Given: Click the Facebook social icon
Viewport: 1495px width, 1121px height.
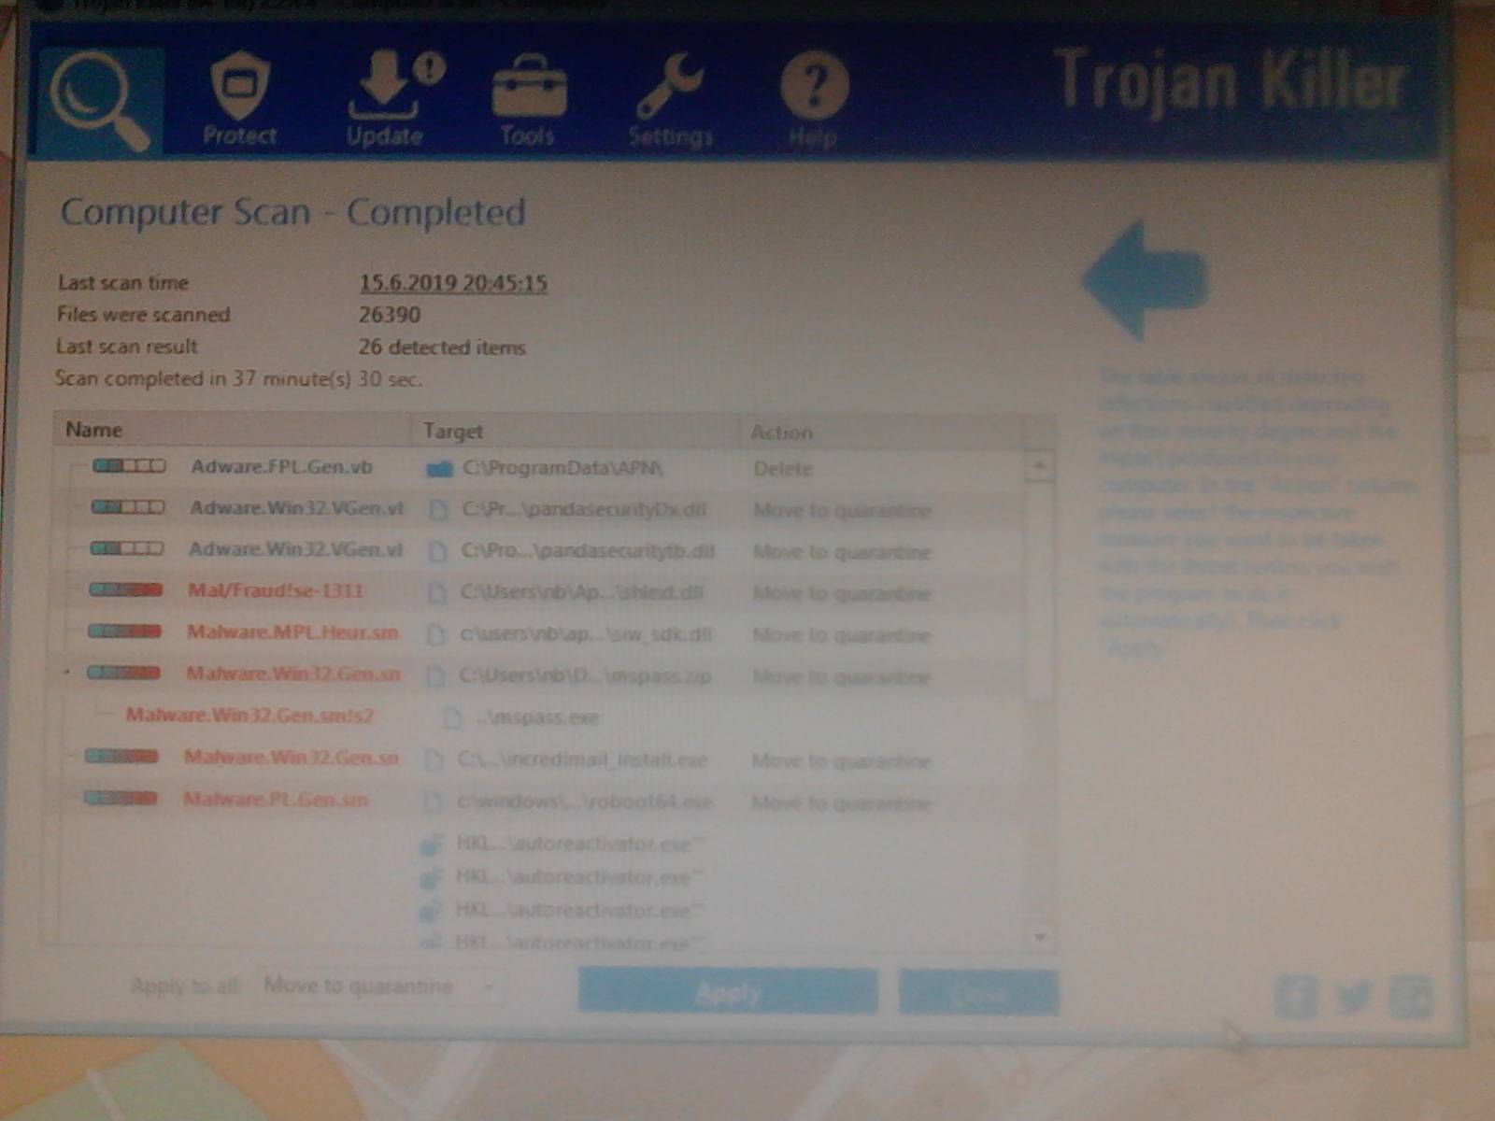Looking at the screenshot, I should pos(1296,997).
